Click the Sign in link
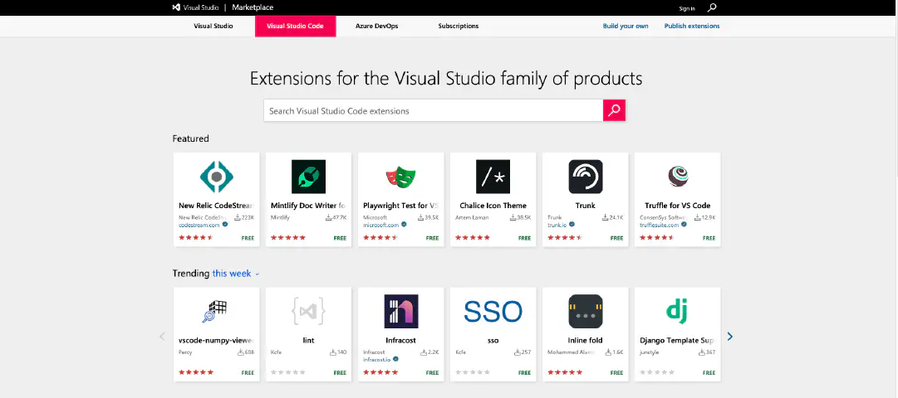898x398 pixels. [x=686, y=8]
